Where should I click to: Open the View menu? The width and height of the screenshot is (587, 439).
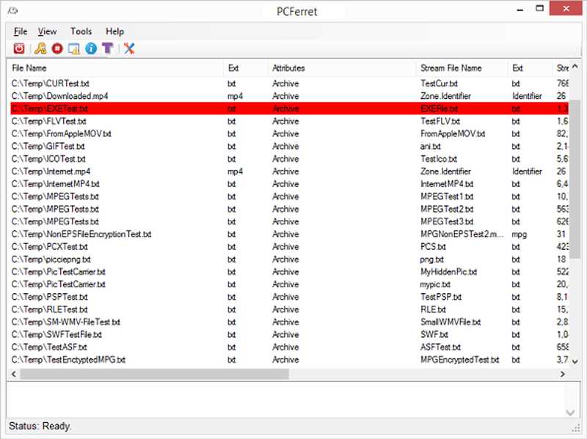coord(47,32)
